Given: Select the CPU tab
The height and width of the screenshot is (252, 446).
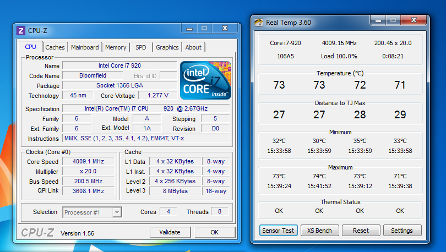Looking at the screenshot, I should tap(30, 47).
